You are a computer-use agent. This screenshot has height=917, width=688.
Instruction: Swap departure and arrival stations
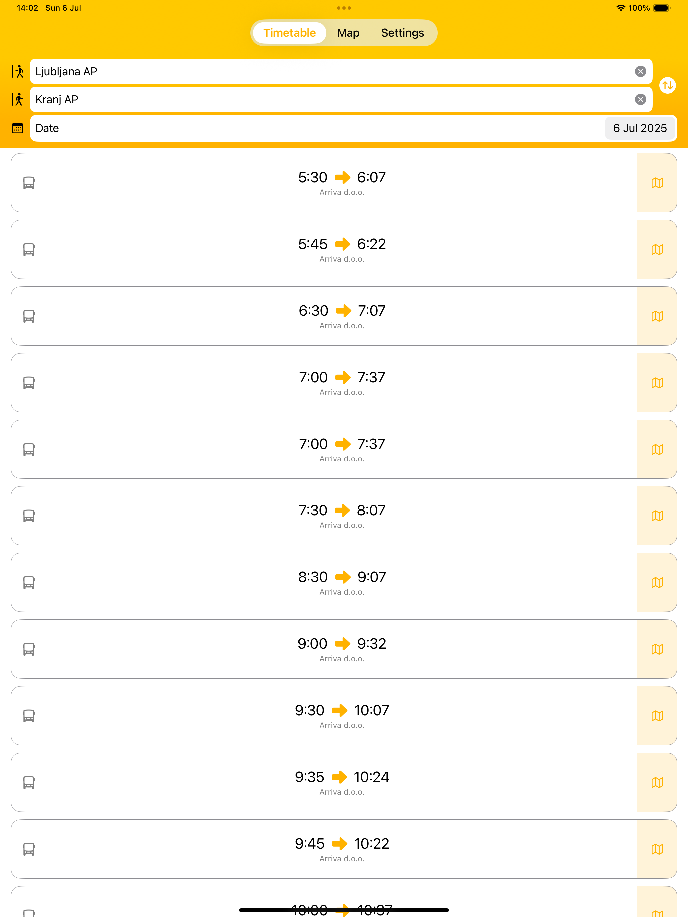pyautogui.click(x=667, y=85)
